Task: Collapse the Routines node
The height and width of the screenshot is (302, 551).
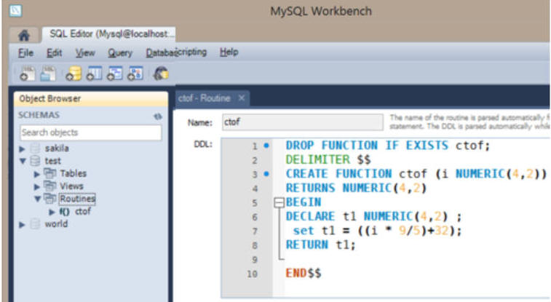Action: [x=37, y=199]
